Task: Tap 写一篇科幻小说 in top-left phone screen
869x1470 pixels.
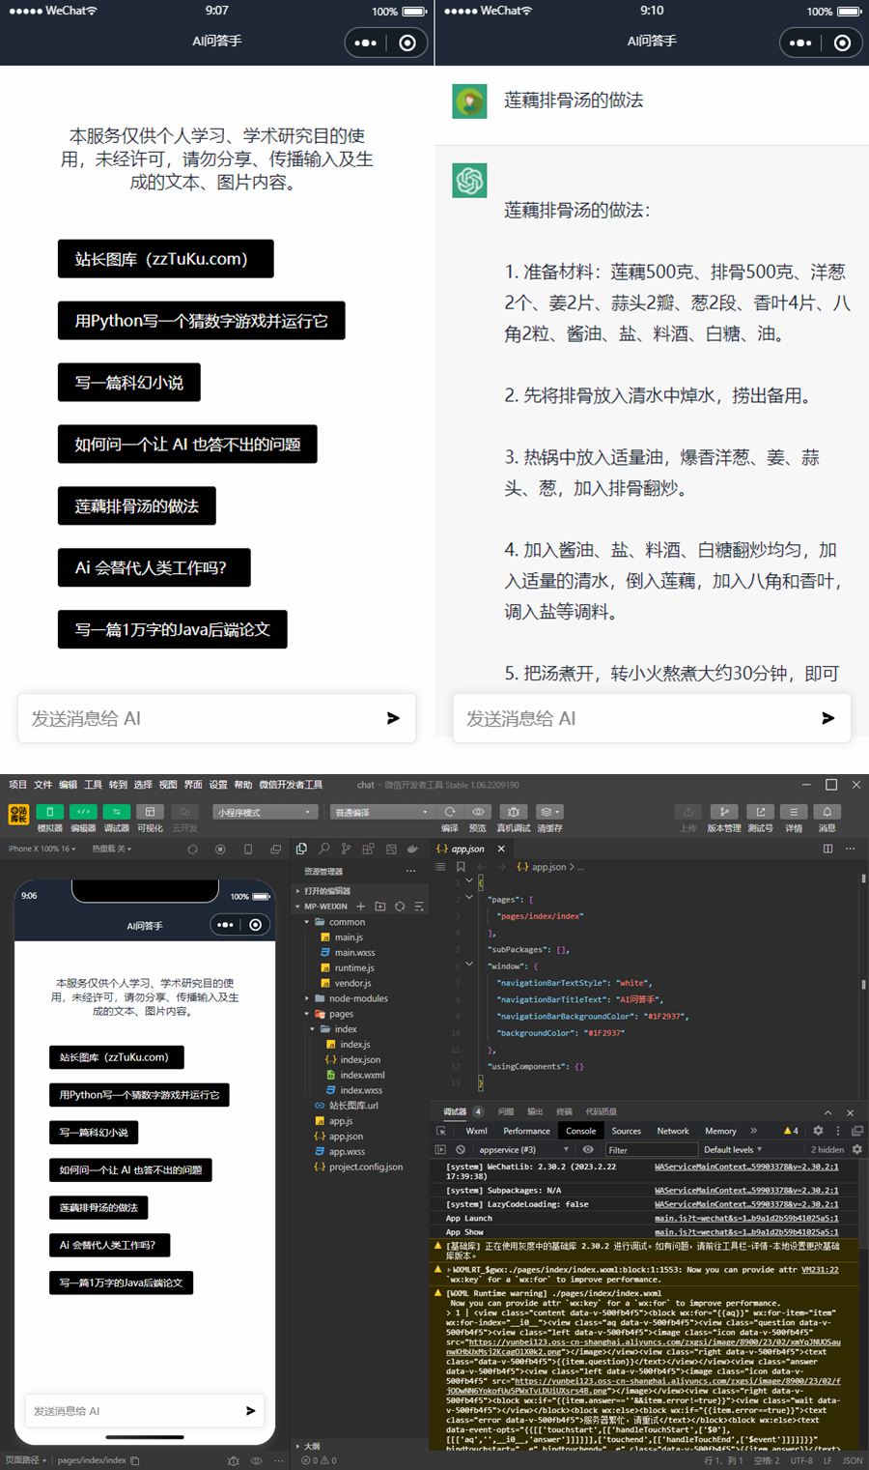Action: pos(129,382)
